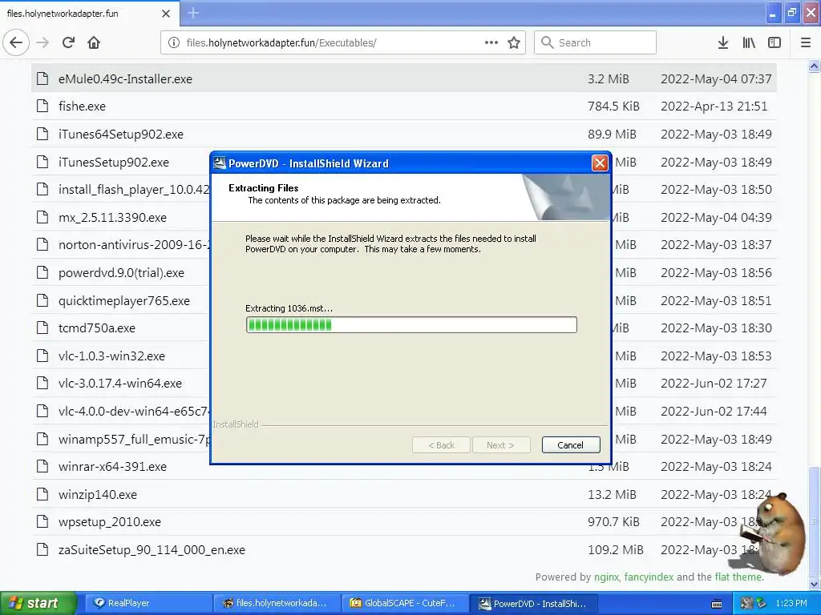
Task: Click the file icon next to quicktimeplayer765.exe
Action: pos(42,300)
